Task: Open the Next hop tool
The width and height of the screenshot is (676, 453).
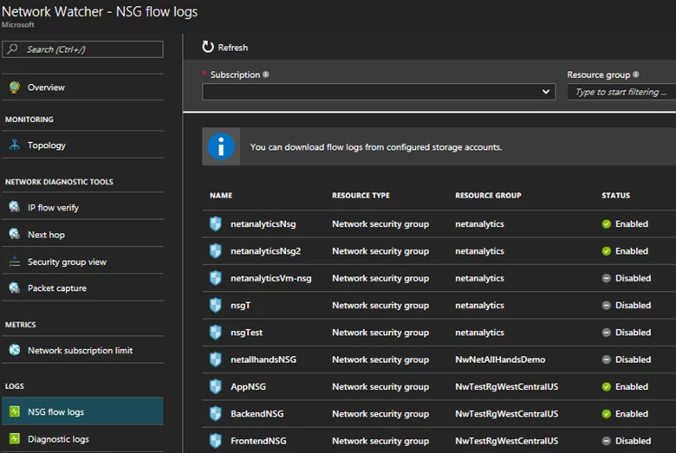Action: (82, 234)
